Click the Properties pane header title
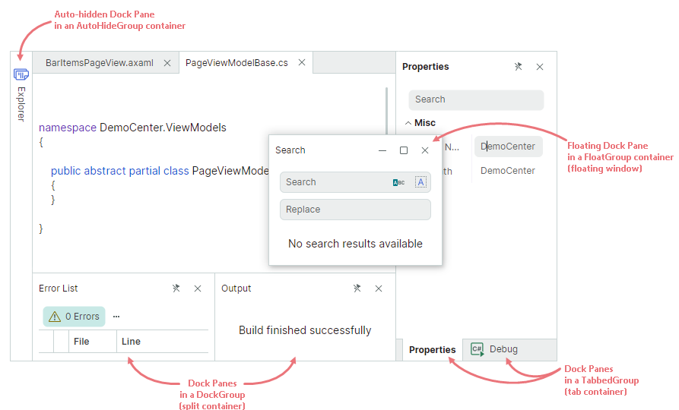Viewport: 679px width, 410px height. 425,67
